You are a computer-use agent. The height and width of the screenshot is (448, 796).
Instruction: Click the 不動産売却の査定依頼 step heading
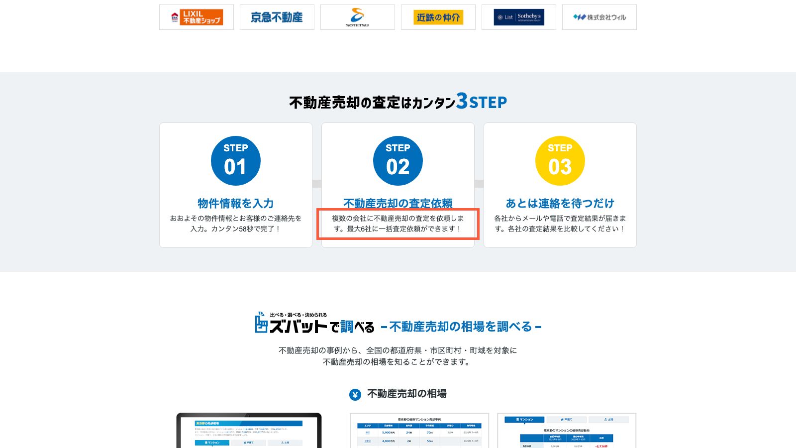point(398,203)
